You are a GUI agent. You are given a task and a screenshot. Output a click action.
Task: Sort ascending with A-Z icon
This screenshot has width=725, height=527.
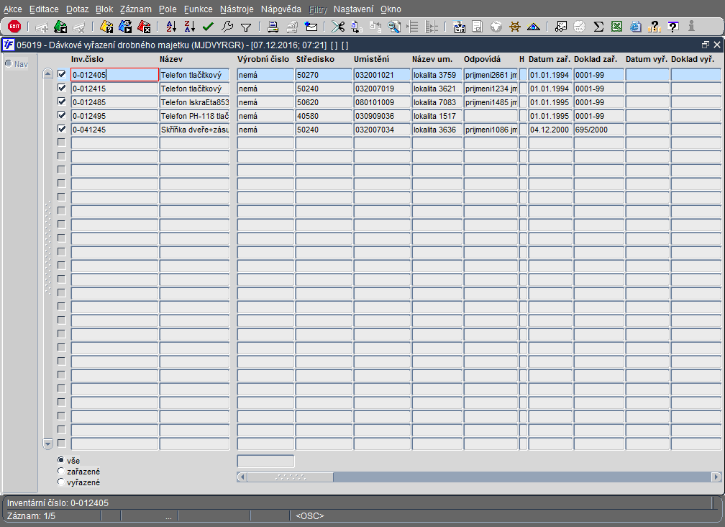[x=171, y=27]
